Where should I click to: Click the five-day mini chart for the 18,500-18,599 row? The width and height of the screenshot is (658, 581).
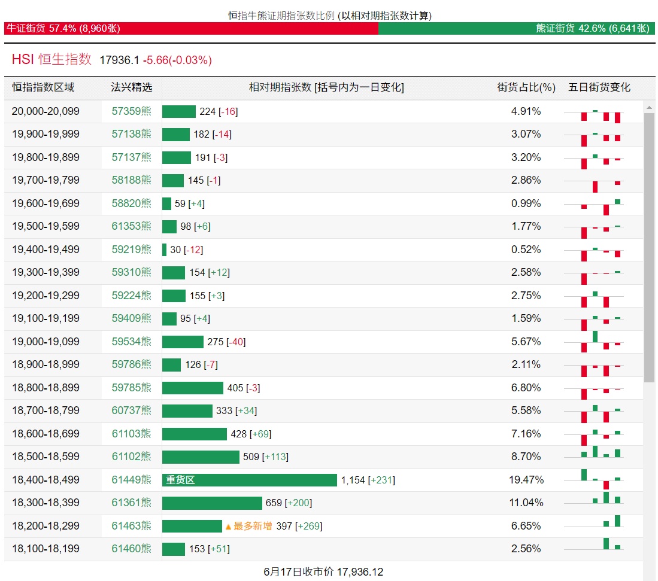(x=594, y=457)
